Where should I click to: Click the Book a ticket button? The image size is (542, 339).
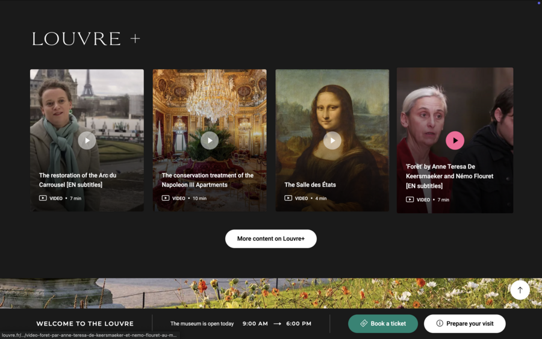383,324
